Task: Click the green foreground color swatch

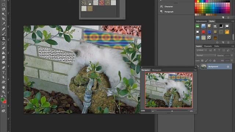Action: tap(3, 99)
